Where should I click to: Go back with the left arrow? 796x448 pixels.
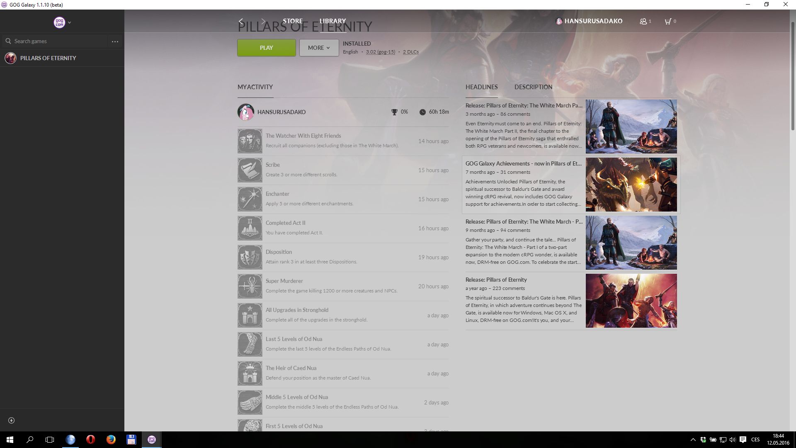point(241,21)
